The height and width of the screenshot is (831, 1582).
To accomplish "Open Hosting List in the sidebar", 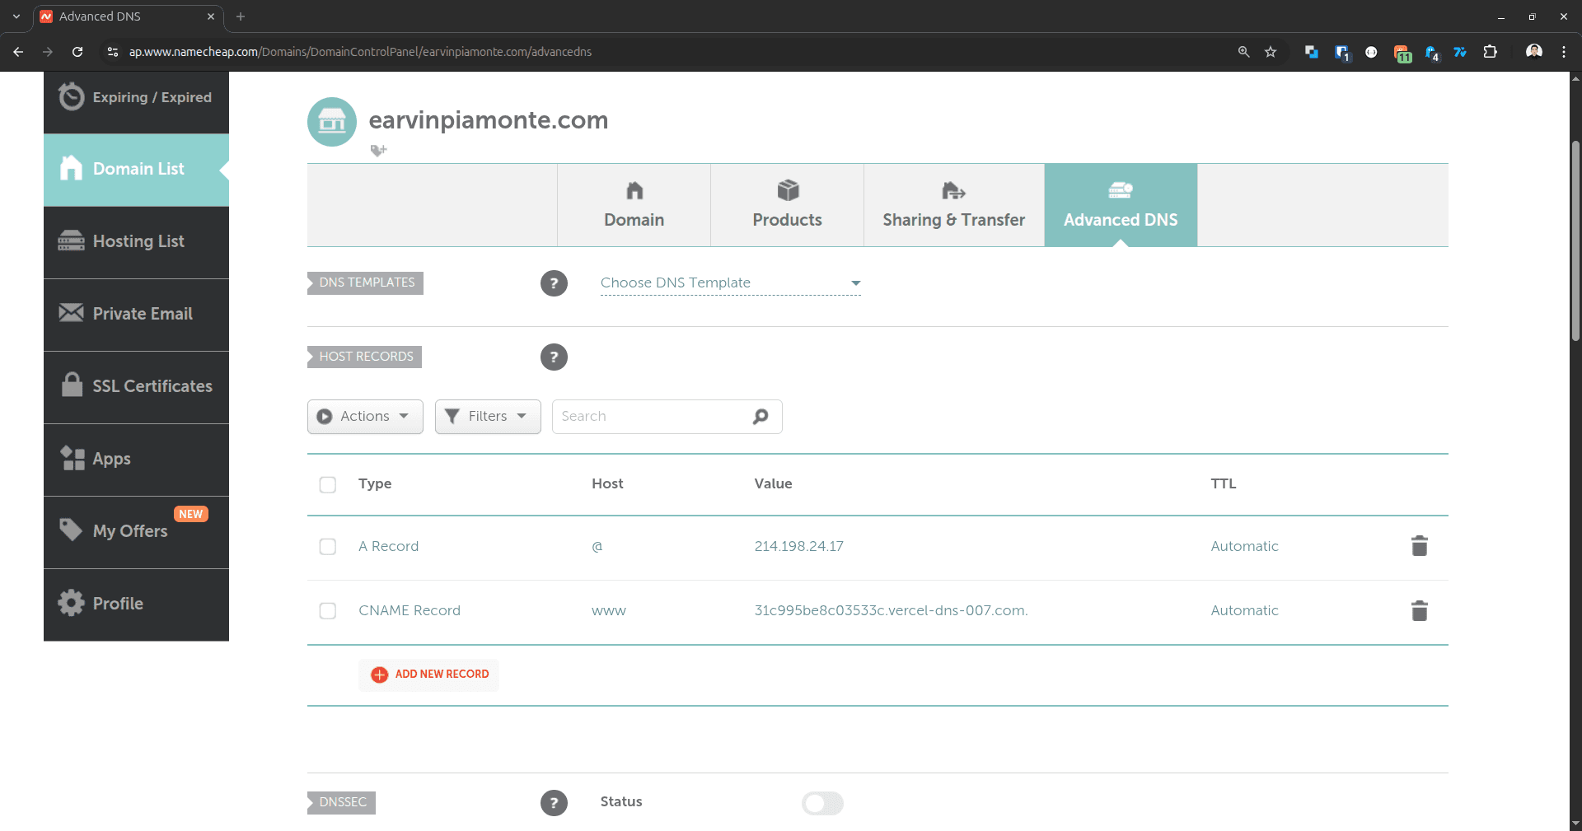I will click(x=137, y=241).
